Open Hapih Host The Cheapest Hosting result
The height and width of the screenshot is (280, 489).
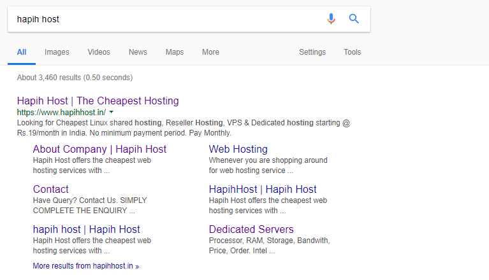98,101
